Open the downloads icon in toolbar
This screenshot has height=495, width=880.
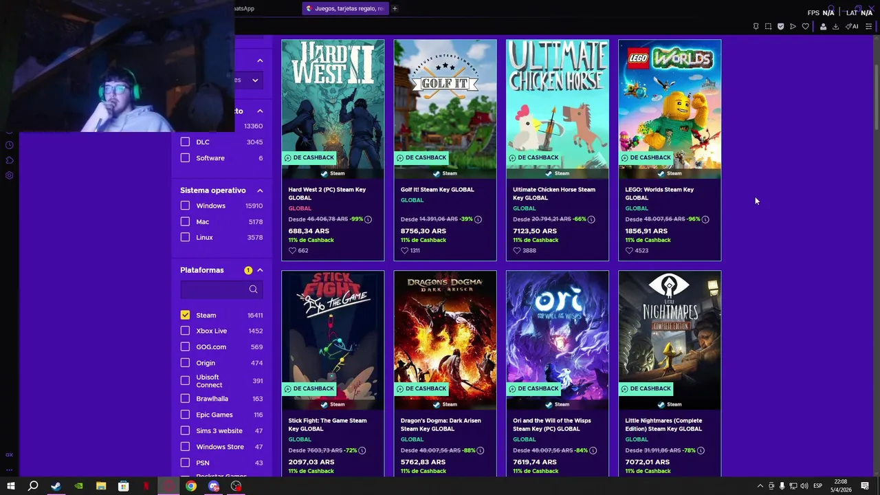[835, 26]
